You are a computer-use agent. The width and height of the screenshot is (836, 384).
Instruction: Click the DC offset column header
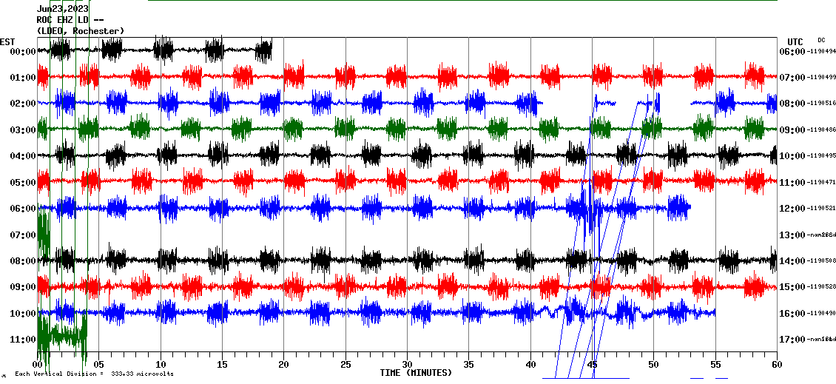pyautogui.click(x=821, y=40)
